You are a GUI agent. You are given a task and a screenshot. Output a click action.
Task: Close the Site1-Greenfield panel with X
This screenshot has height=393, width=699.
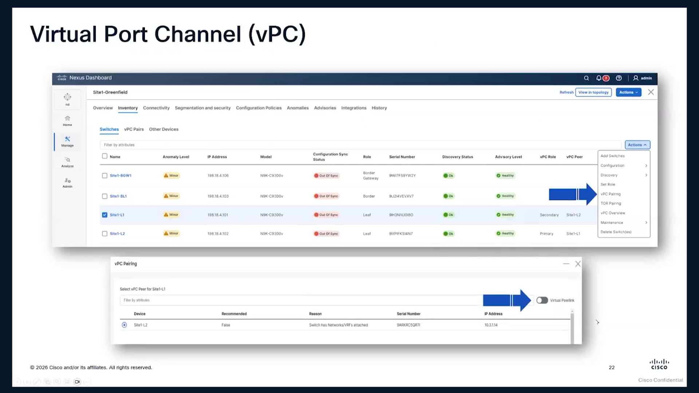[651, 92]
